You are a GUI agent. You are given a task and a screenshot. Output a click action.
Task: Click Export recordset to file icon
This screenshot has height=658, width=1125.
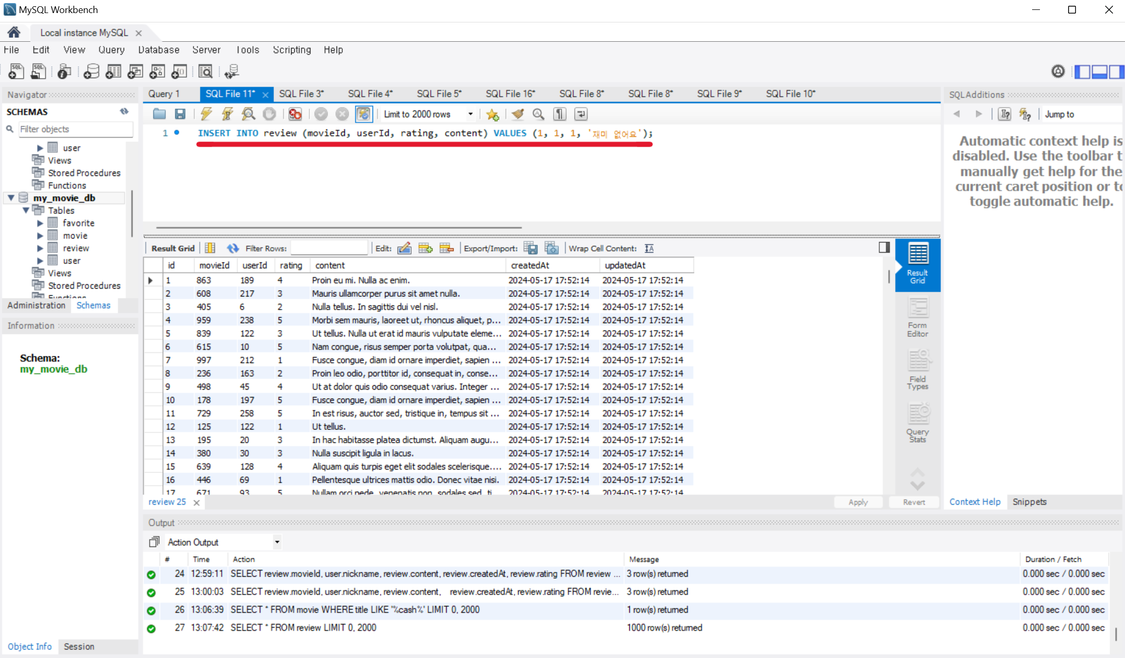point(531,248)
